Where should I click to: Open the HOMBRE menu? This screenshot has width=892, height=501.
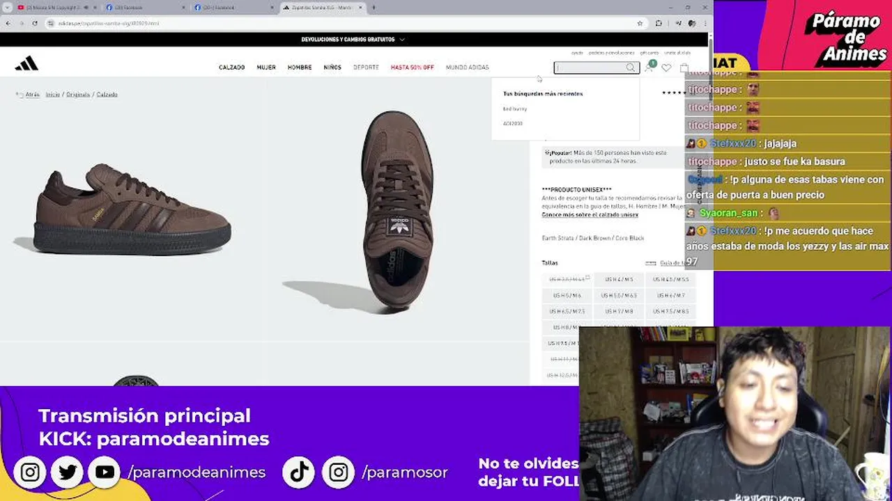pyautogui.click(x=300, y=67)
